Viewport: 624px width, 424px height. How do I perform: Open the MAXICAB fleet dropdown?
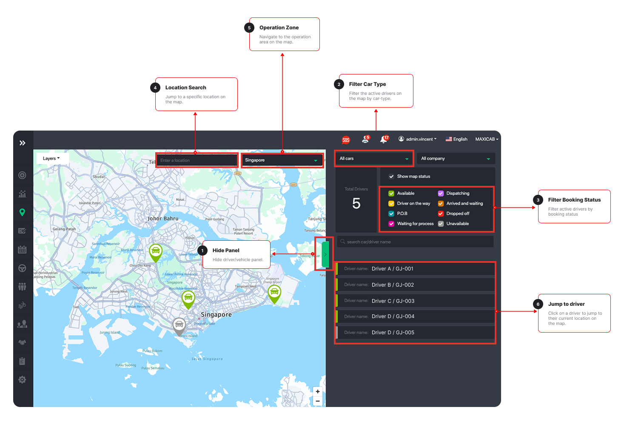(x=487, y=139)
